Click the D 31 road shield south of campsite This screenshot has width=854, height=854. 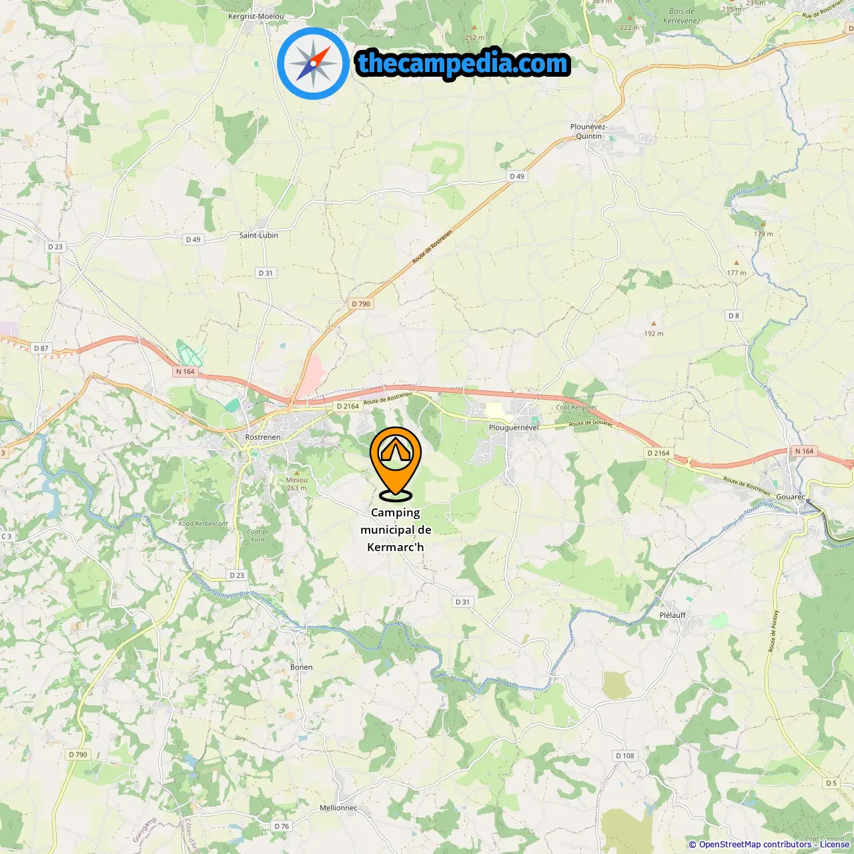point(462,602)
